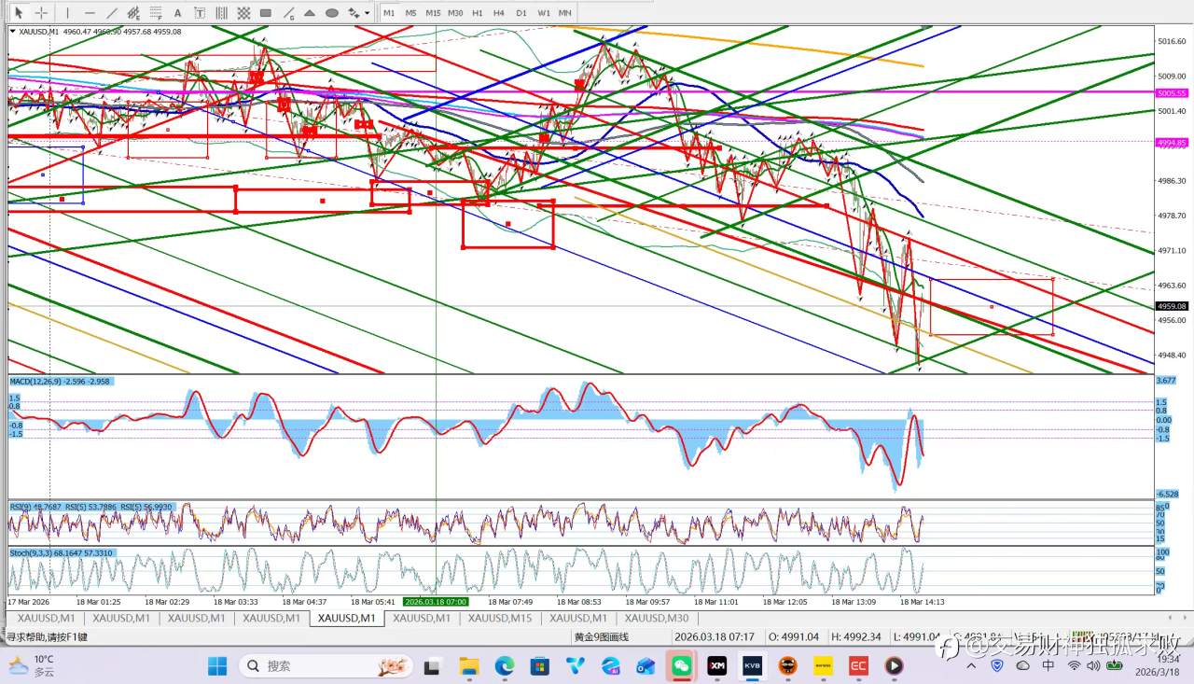Click the highlighted 2026.03.18 07:00 time label
The image size is (1194, 684).
click(x=436, y=602)
